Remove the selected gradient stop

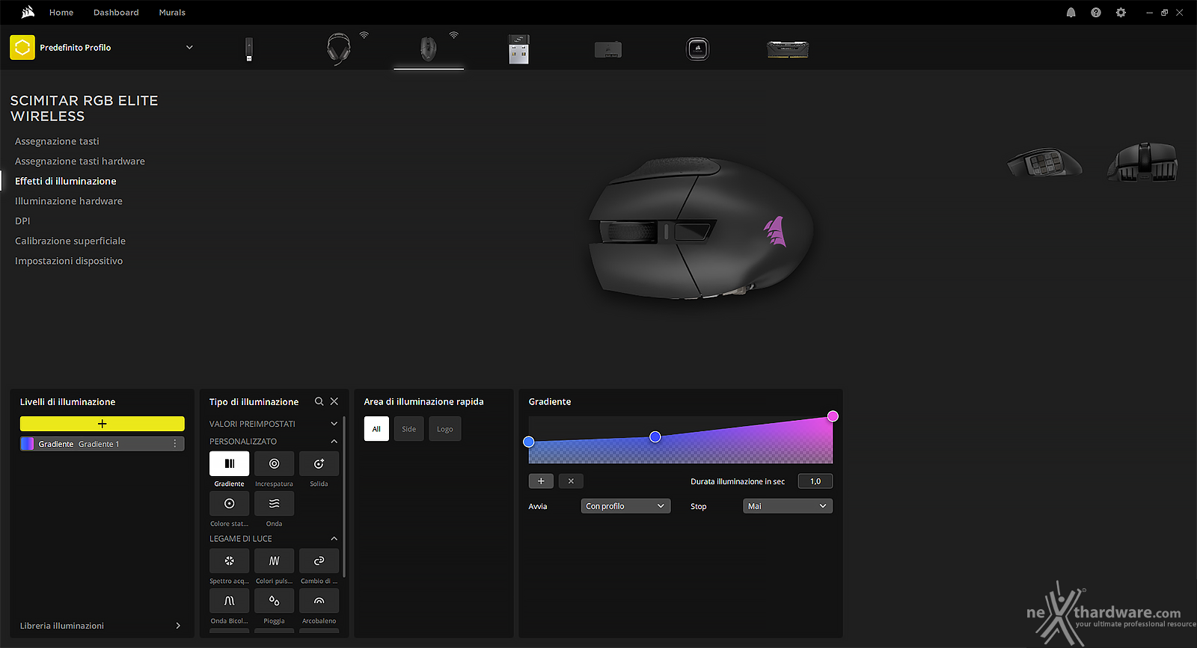tap(571, 481)
